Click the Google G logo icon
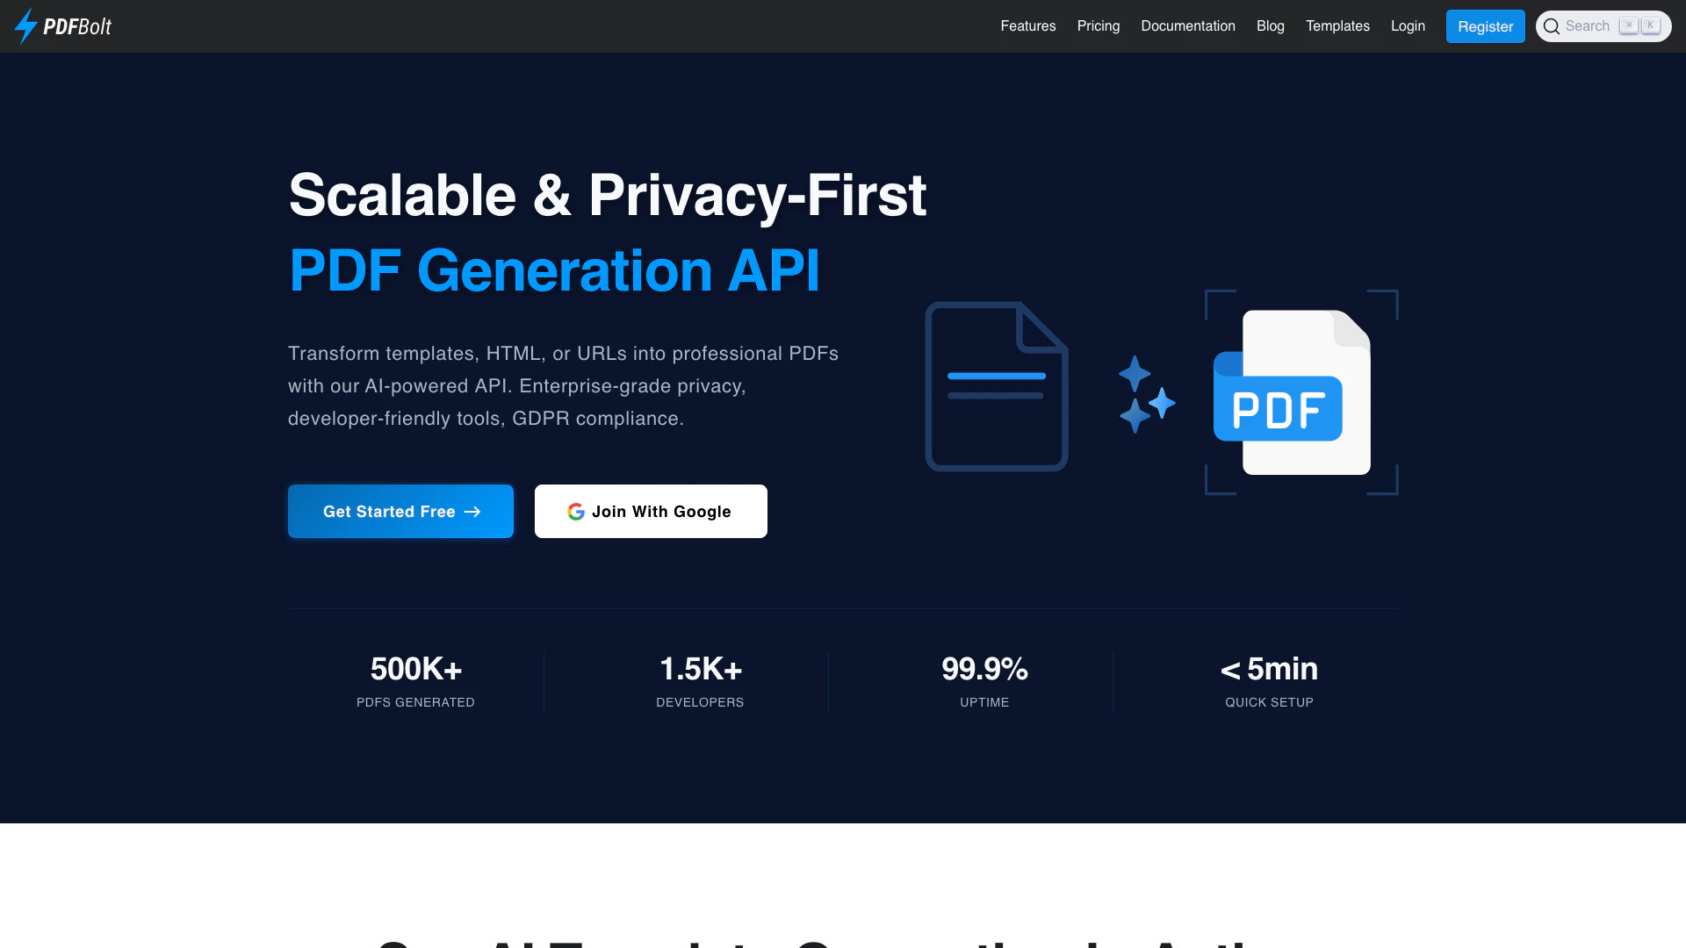This screenshot has width=1686, height=948. point(576,512)
